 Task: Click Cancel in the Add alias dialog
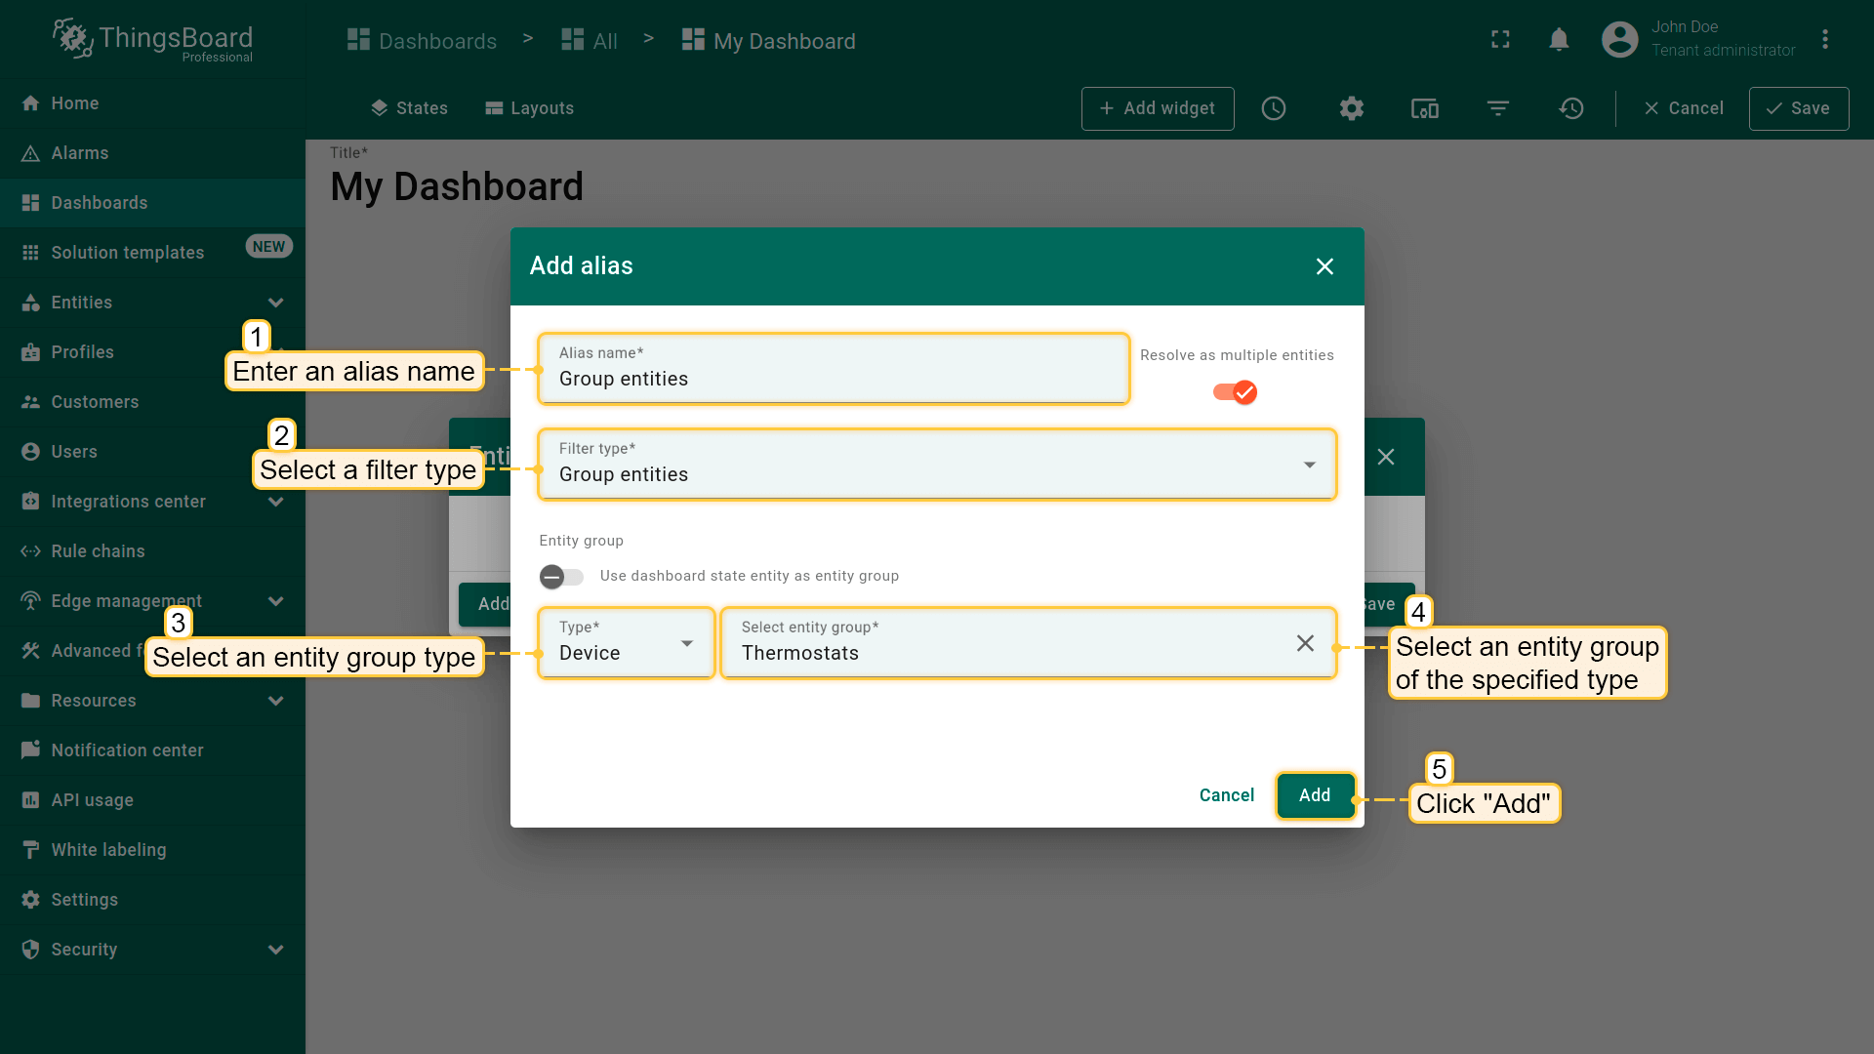[1226, 795]
